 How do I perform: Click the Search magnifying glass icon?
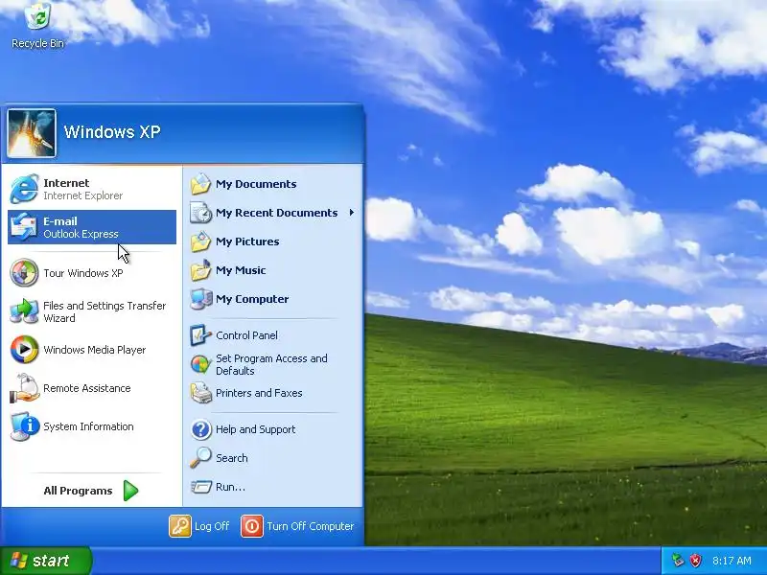(x=200, y=458)
